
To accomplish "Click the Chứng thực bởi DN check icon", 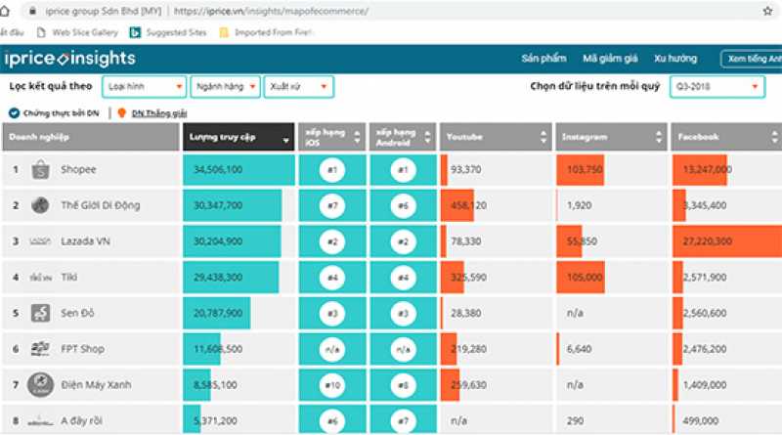I will [x=14, y=113].
